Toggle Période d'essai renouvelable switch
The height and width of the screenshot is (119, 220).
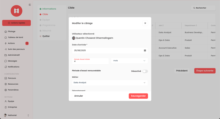tap(145, 71)
